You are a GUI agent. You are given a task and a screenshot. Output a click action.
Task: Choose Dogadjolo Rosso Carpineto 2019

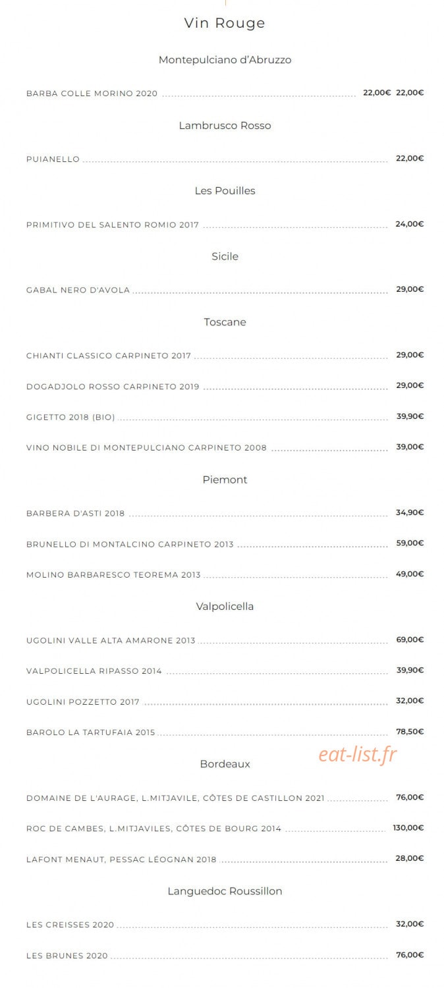click(112, 387)
